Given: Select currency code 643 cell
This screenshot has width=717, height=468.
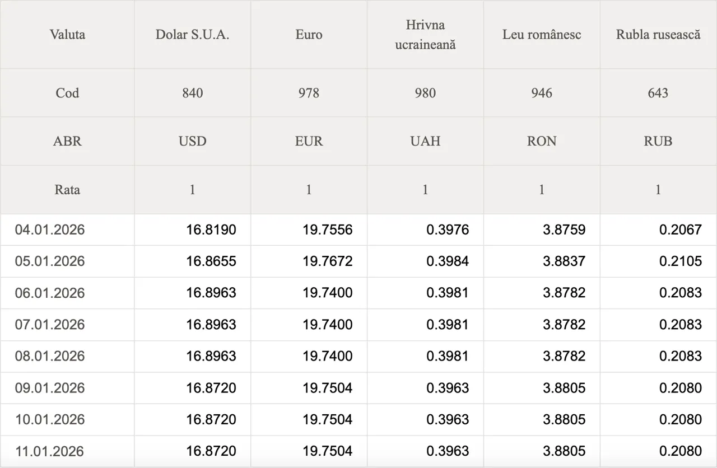Looking at the screenshot, I should [x=658, y=93].
